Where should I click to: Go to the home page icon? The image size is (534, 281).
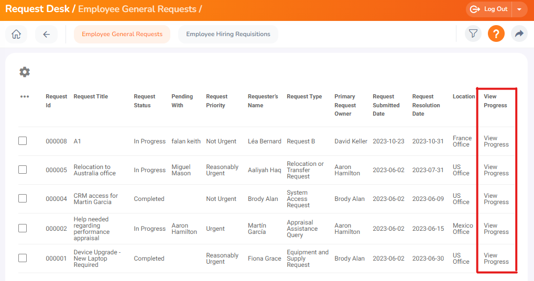pos(16,34)
